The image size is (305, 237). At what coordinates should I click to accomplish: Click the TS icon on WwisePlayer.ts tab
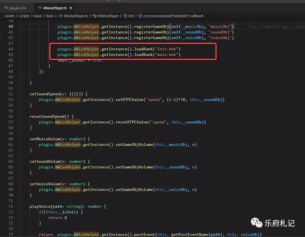pyautogui.click(x=40, y=8)
